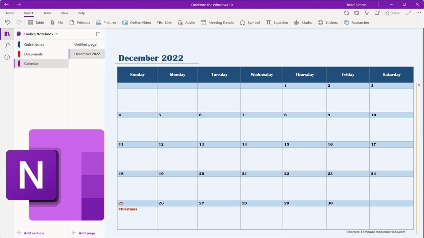This screenshot has height=238, width=424.
Task: Open the Documents section
Action: click(x=41, y=54)
